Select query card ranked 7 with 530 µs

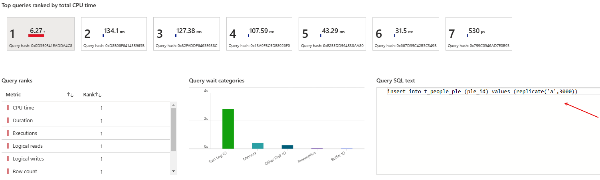pyautogui.click(x=479, y=34)
